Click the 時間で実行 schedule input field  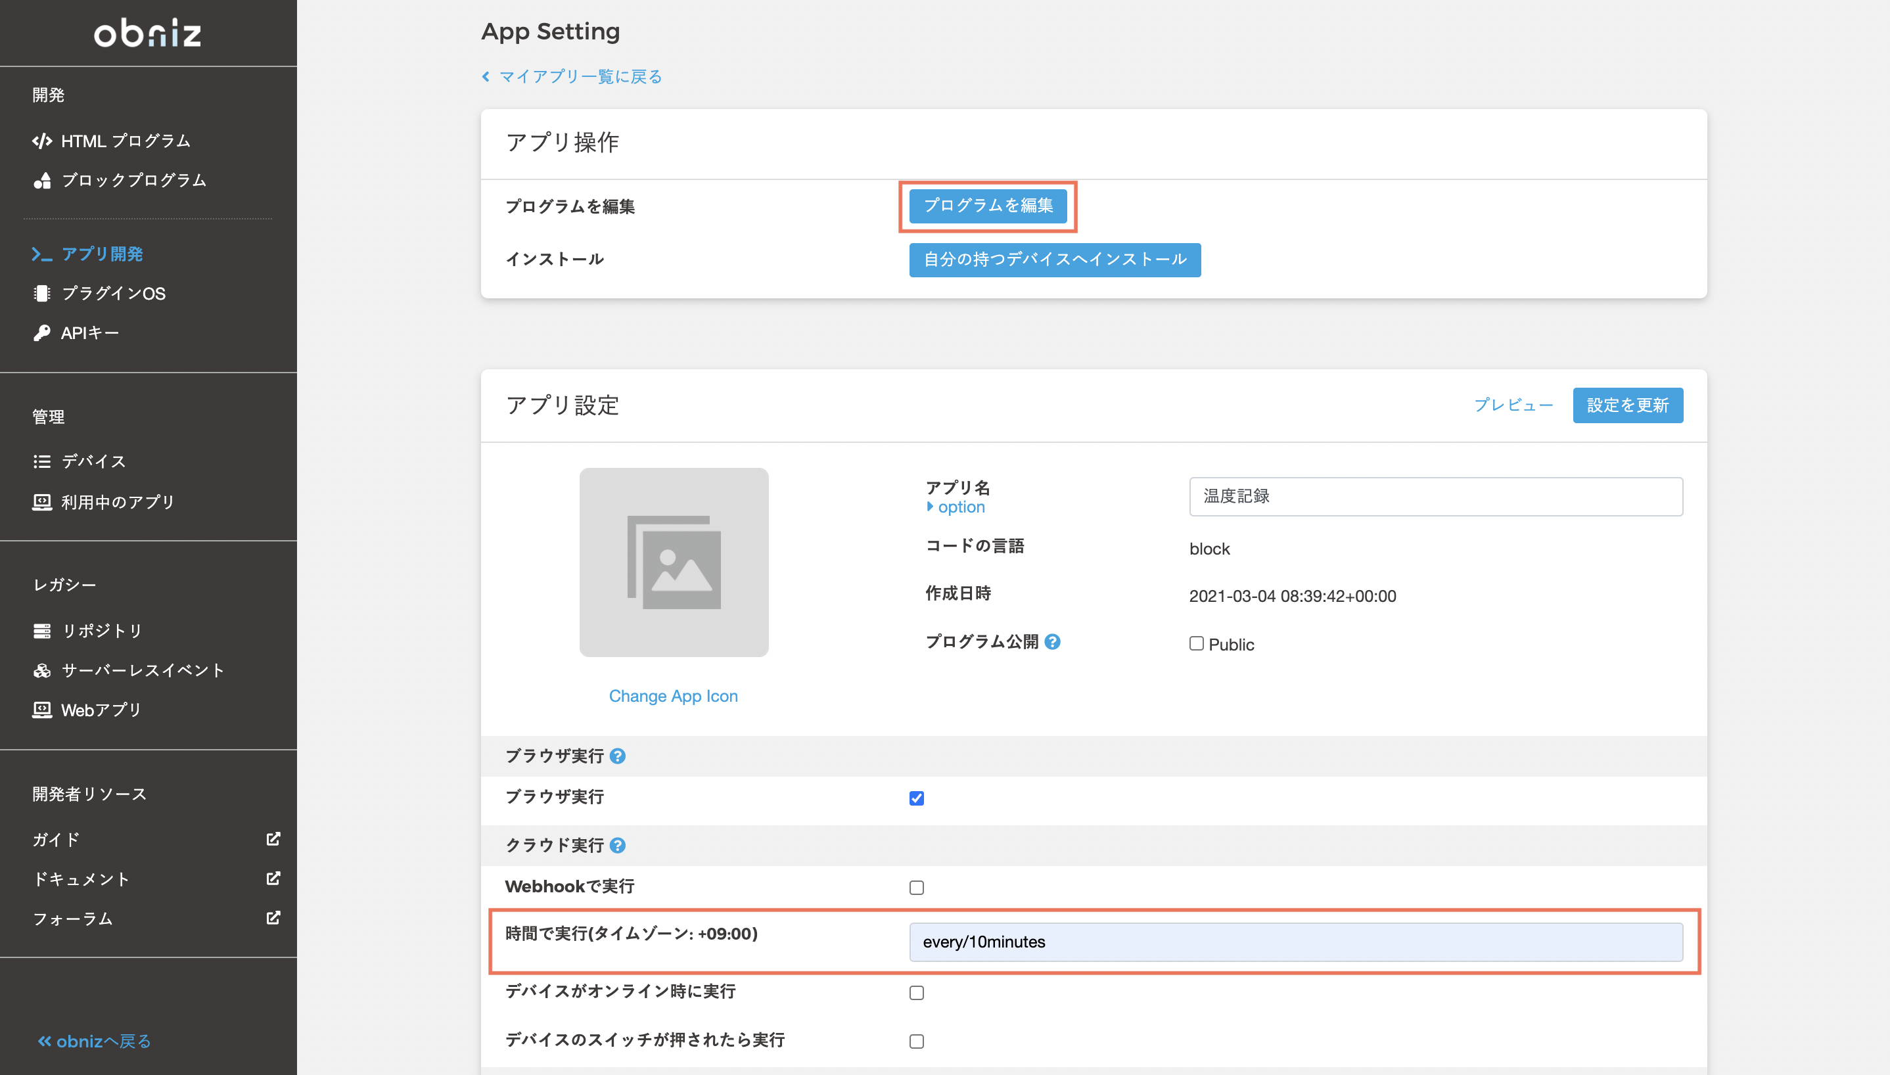pos(1295,942)
